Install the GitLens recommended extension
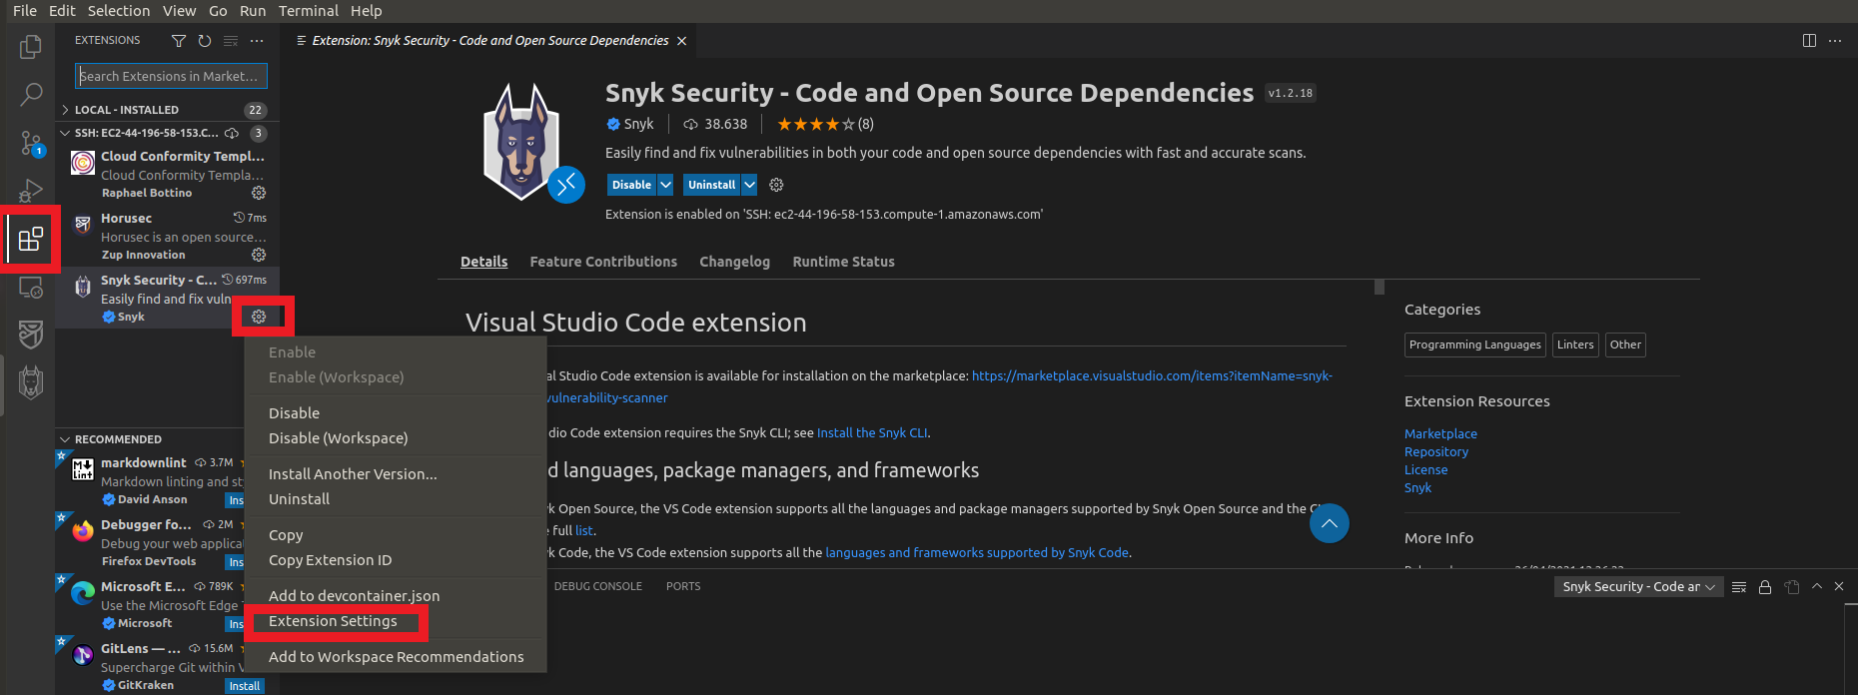The height and width of the screenshot is (695, 1858). 245,686
